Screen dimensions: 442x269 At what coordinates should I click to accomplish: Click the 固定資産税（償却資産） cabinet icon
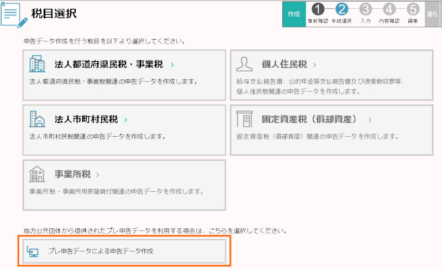click(244, 119)
